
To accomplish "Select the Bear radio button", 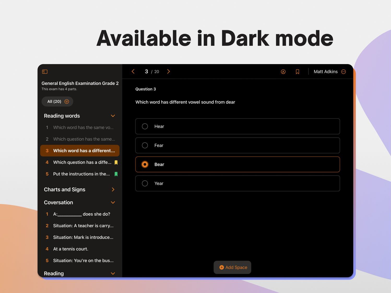I will [145, 164].
